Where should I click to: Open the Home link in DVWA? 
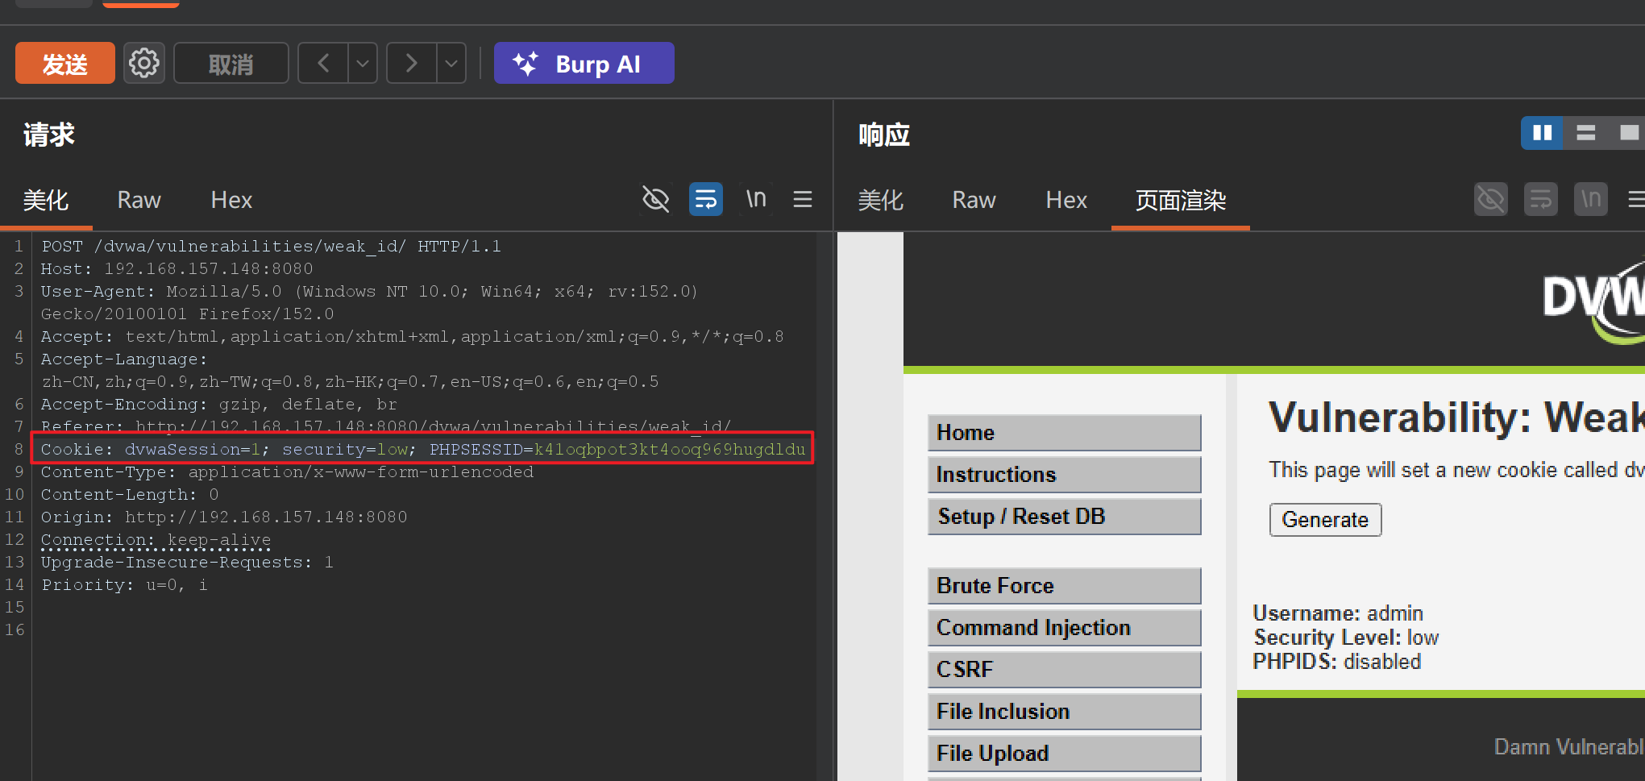1064,433
